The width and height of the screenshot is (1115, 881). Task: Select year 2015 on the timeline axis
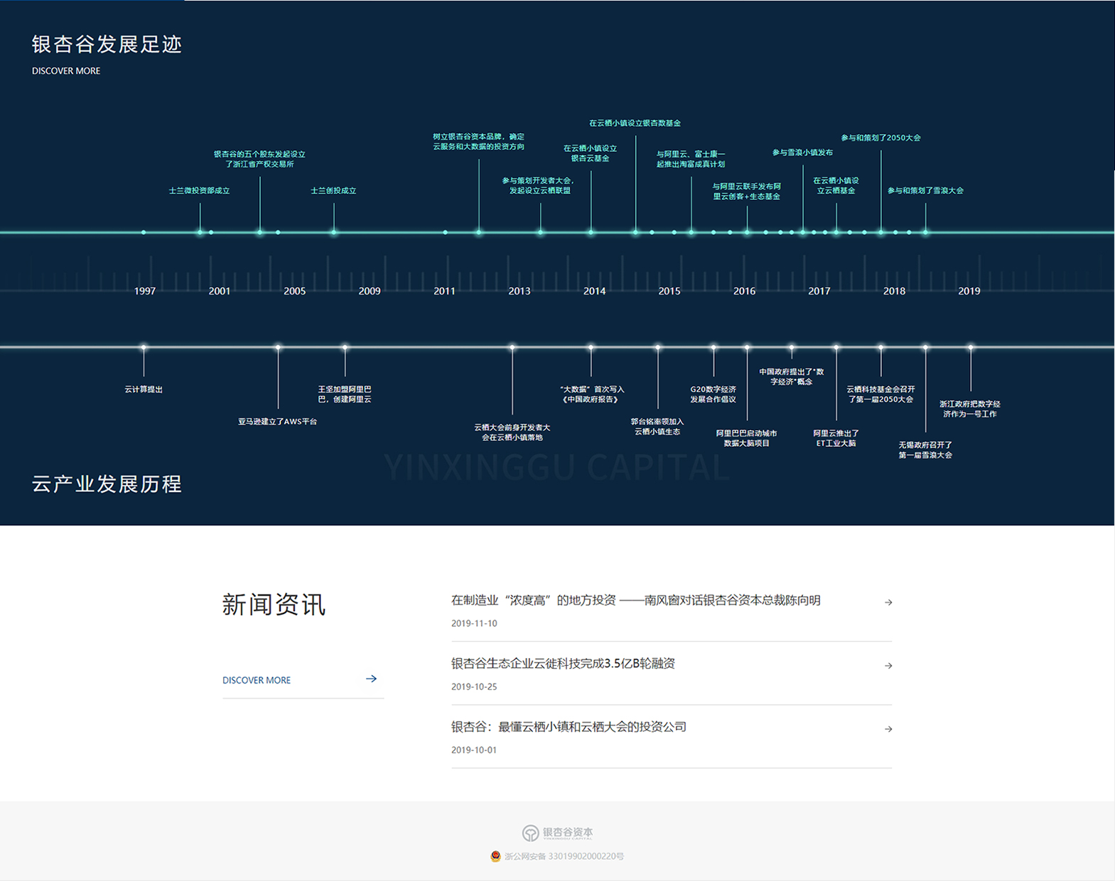pos(669,291)
